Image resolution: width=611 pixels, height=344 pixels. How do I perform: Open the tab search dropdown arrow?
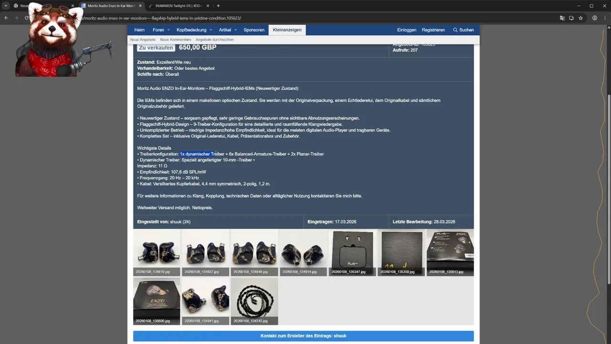pyautogui.click(x=6, y=6)
